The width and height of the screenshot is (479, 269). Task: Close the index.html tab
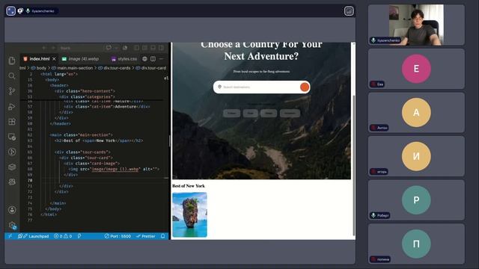click(x=54, y=58)
